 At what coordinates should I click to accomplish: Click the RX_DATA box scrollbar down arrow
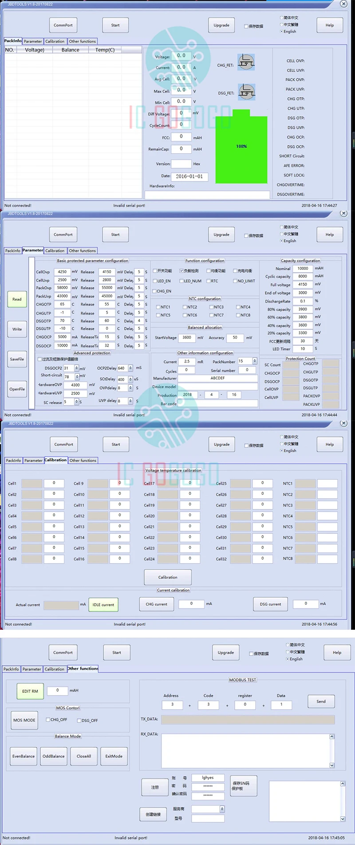coord(332,765)
